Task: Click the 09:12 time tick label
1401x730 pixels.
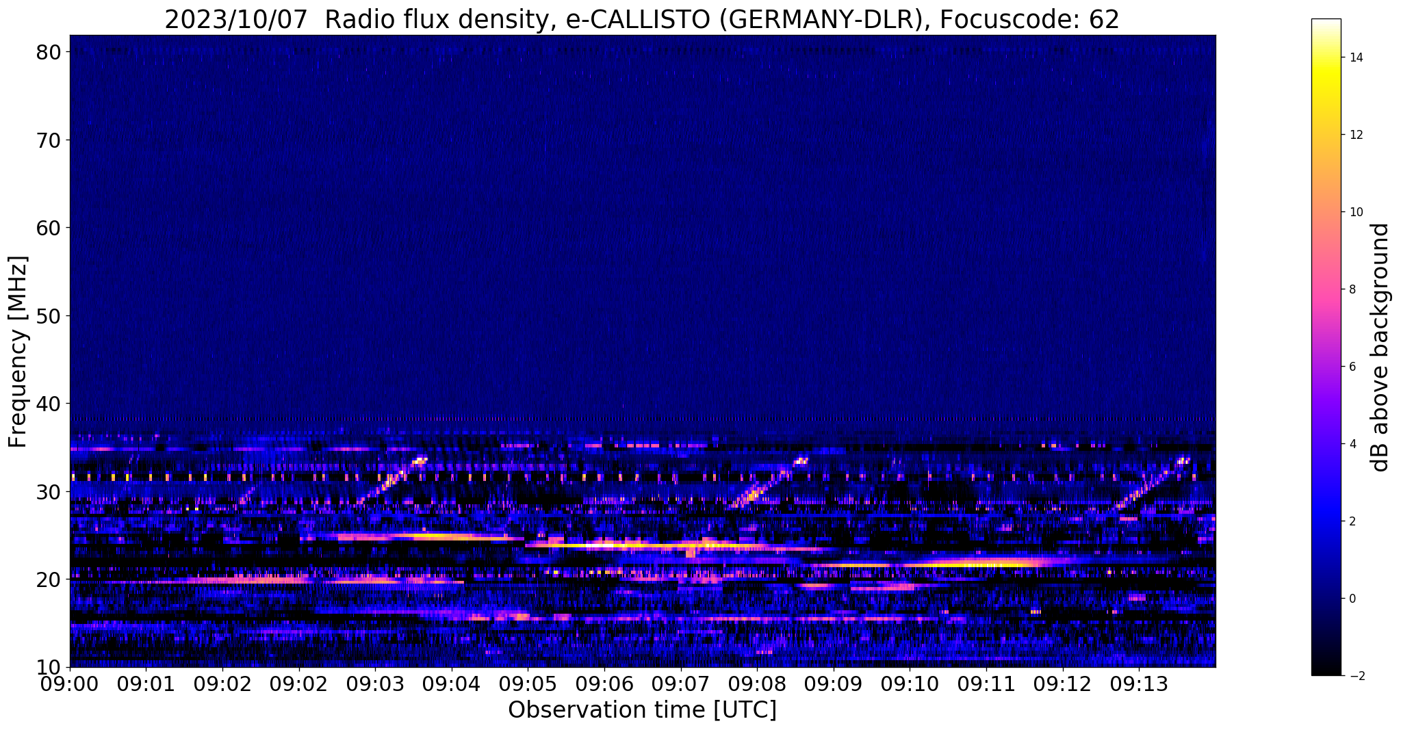Action: click(x=1062, y=683)
